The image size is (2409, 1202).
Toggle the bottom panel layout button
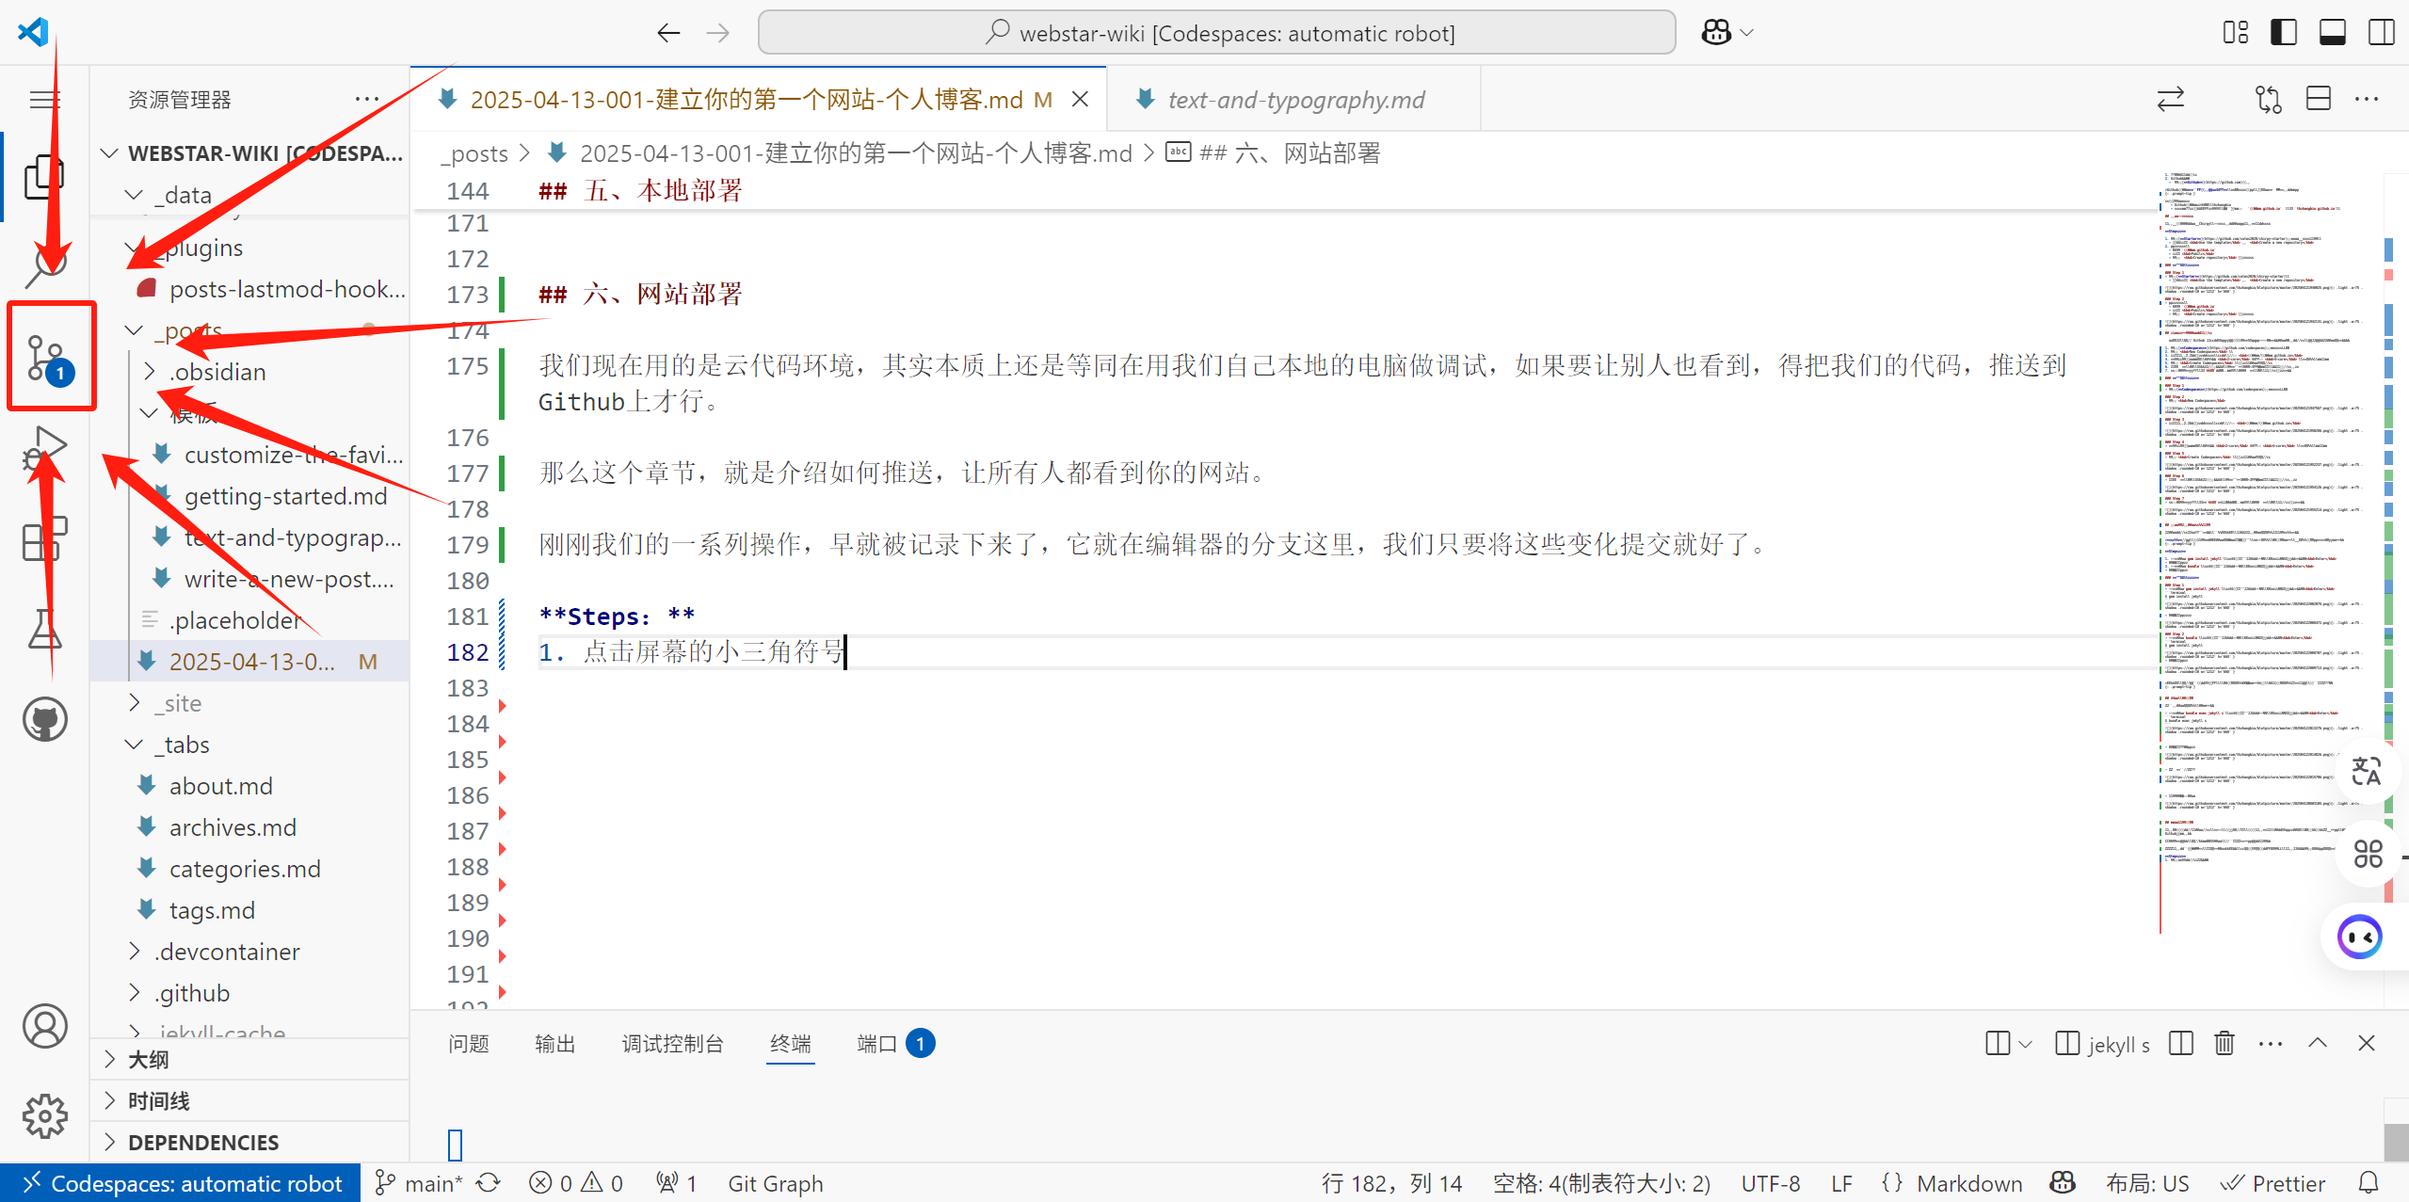2332,33
